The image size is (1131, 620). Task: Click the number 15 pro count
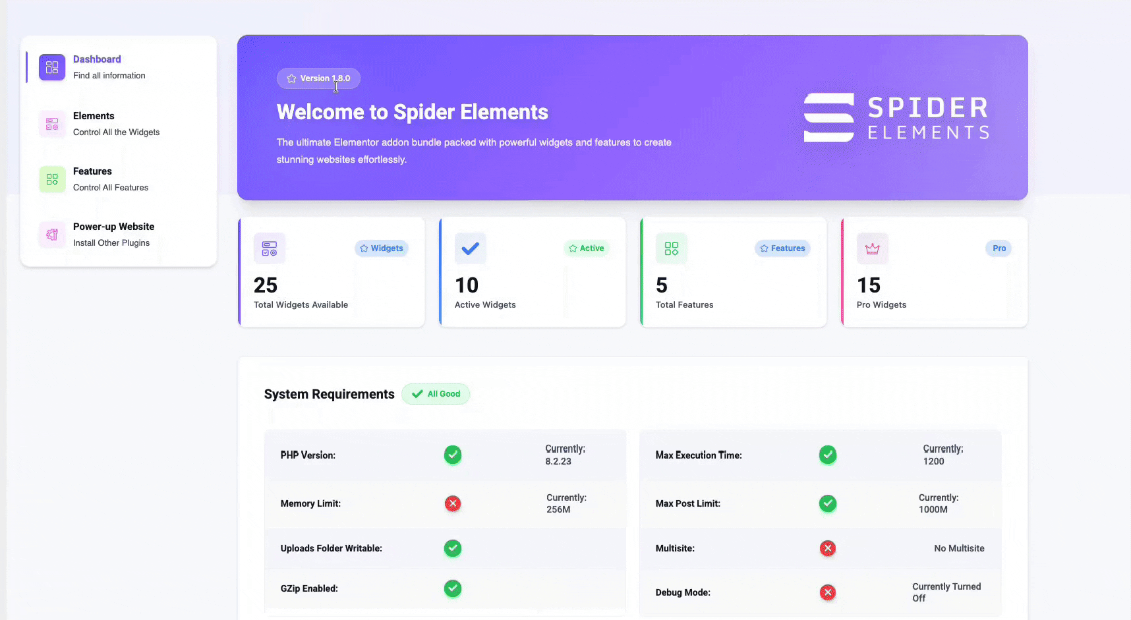(869, 285)
